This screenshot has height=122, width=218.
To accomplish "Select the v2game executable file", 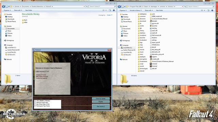I will (x=153, y=57).
